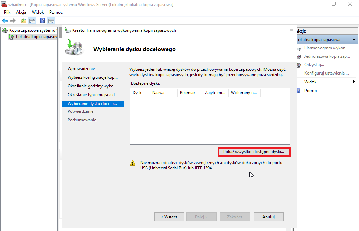This screenshot has height=231, width=359.
Task: Collapse the Lokalna kopia zapasowa actions section
Action: click(x=354, y=40)
